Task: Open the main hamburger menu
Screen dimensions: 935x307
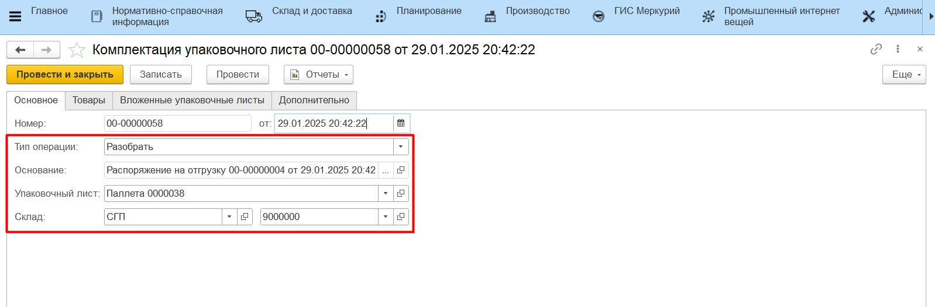Action: tap(15, 16)
